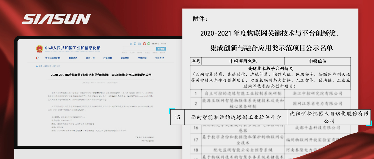Open the 工业和信息化部 navigation menu
This screenshot has height=159, width=374.
point(53,58)
